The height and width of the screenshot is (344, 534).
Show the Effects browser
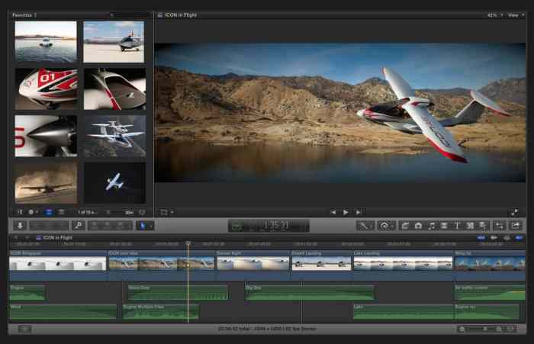pos(405,226)
